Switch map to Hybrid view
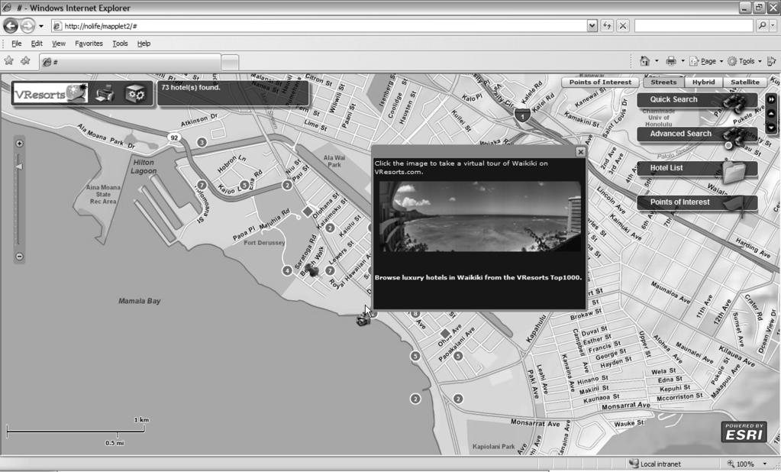This screenshot has width=781, height=472. pyautogui.click(x=703, y=82)
